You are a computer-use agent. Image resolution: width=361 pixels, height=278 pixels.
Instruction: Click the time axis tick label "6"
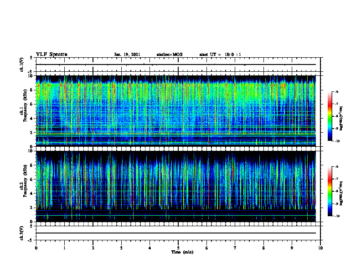point(207,248)
